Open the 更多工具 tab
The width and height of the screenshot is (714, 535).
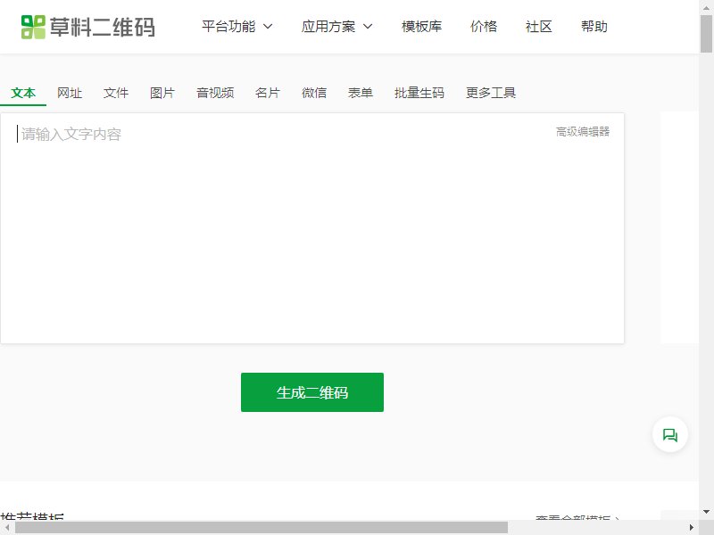491,93
